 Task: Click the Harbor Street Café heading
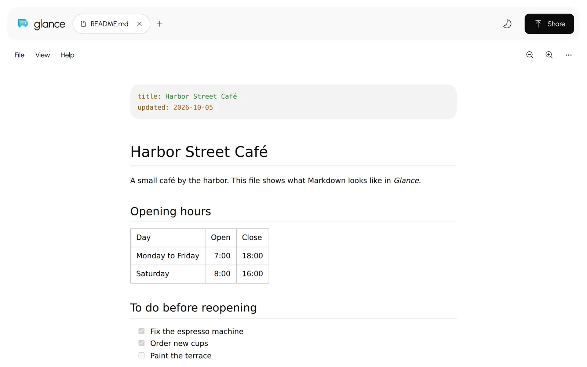(199, 152)
